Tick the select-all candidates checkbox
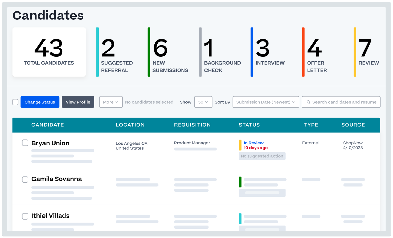393x238 pixels. [x=15, y=102]
